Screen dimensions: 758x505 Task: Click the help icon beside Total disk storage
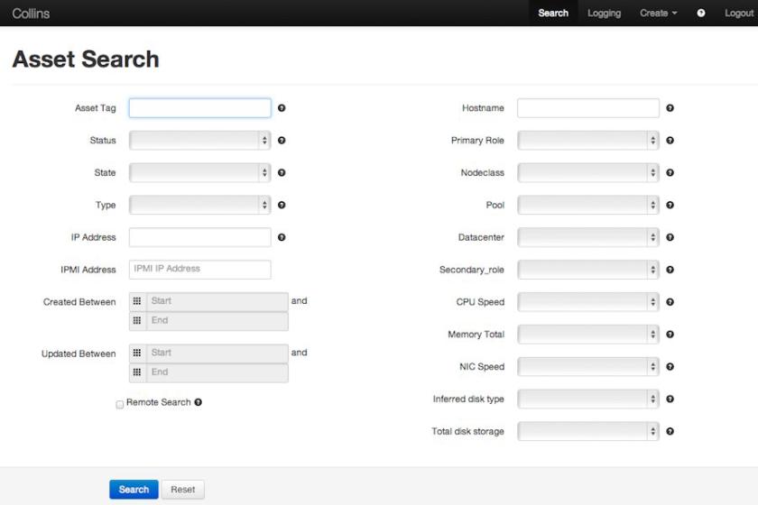coord(670,432)
